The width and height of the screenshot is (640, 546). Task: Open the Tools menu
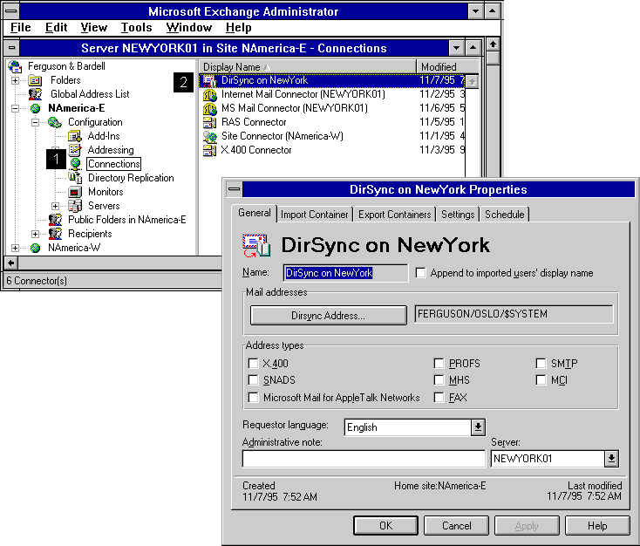(136, 27)
